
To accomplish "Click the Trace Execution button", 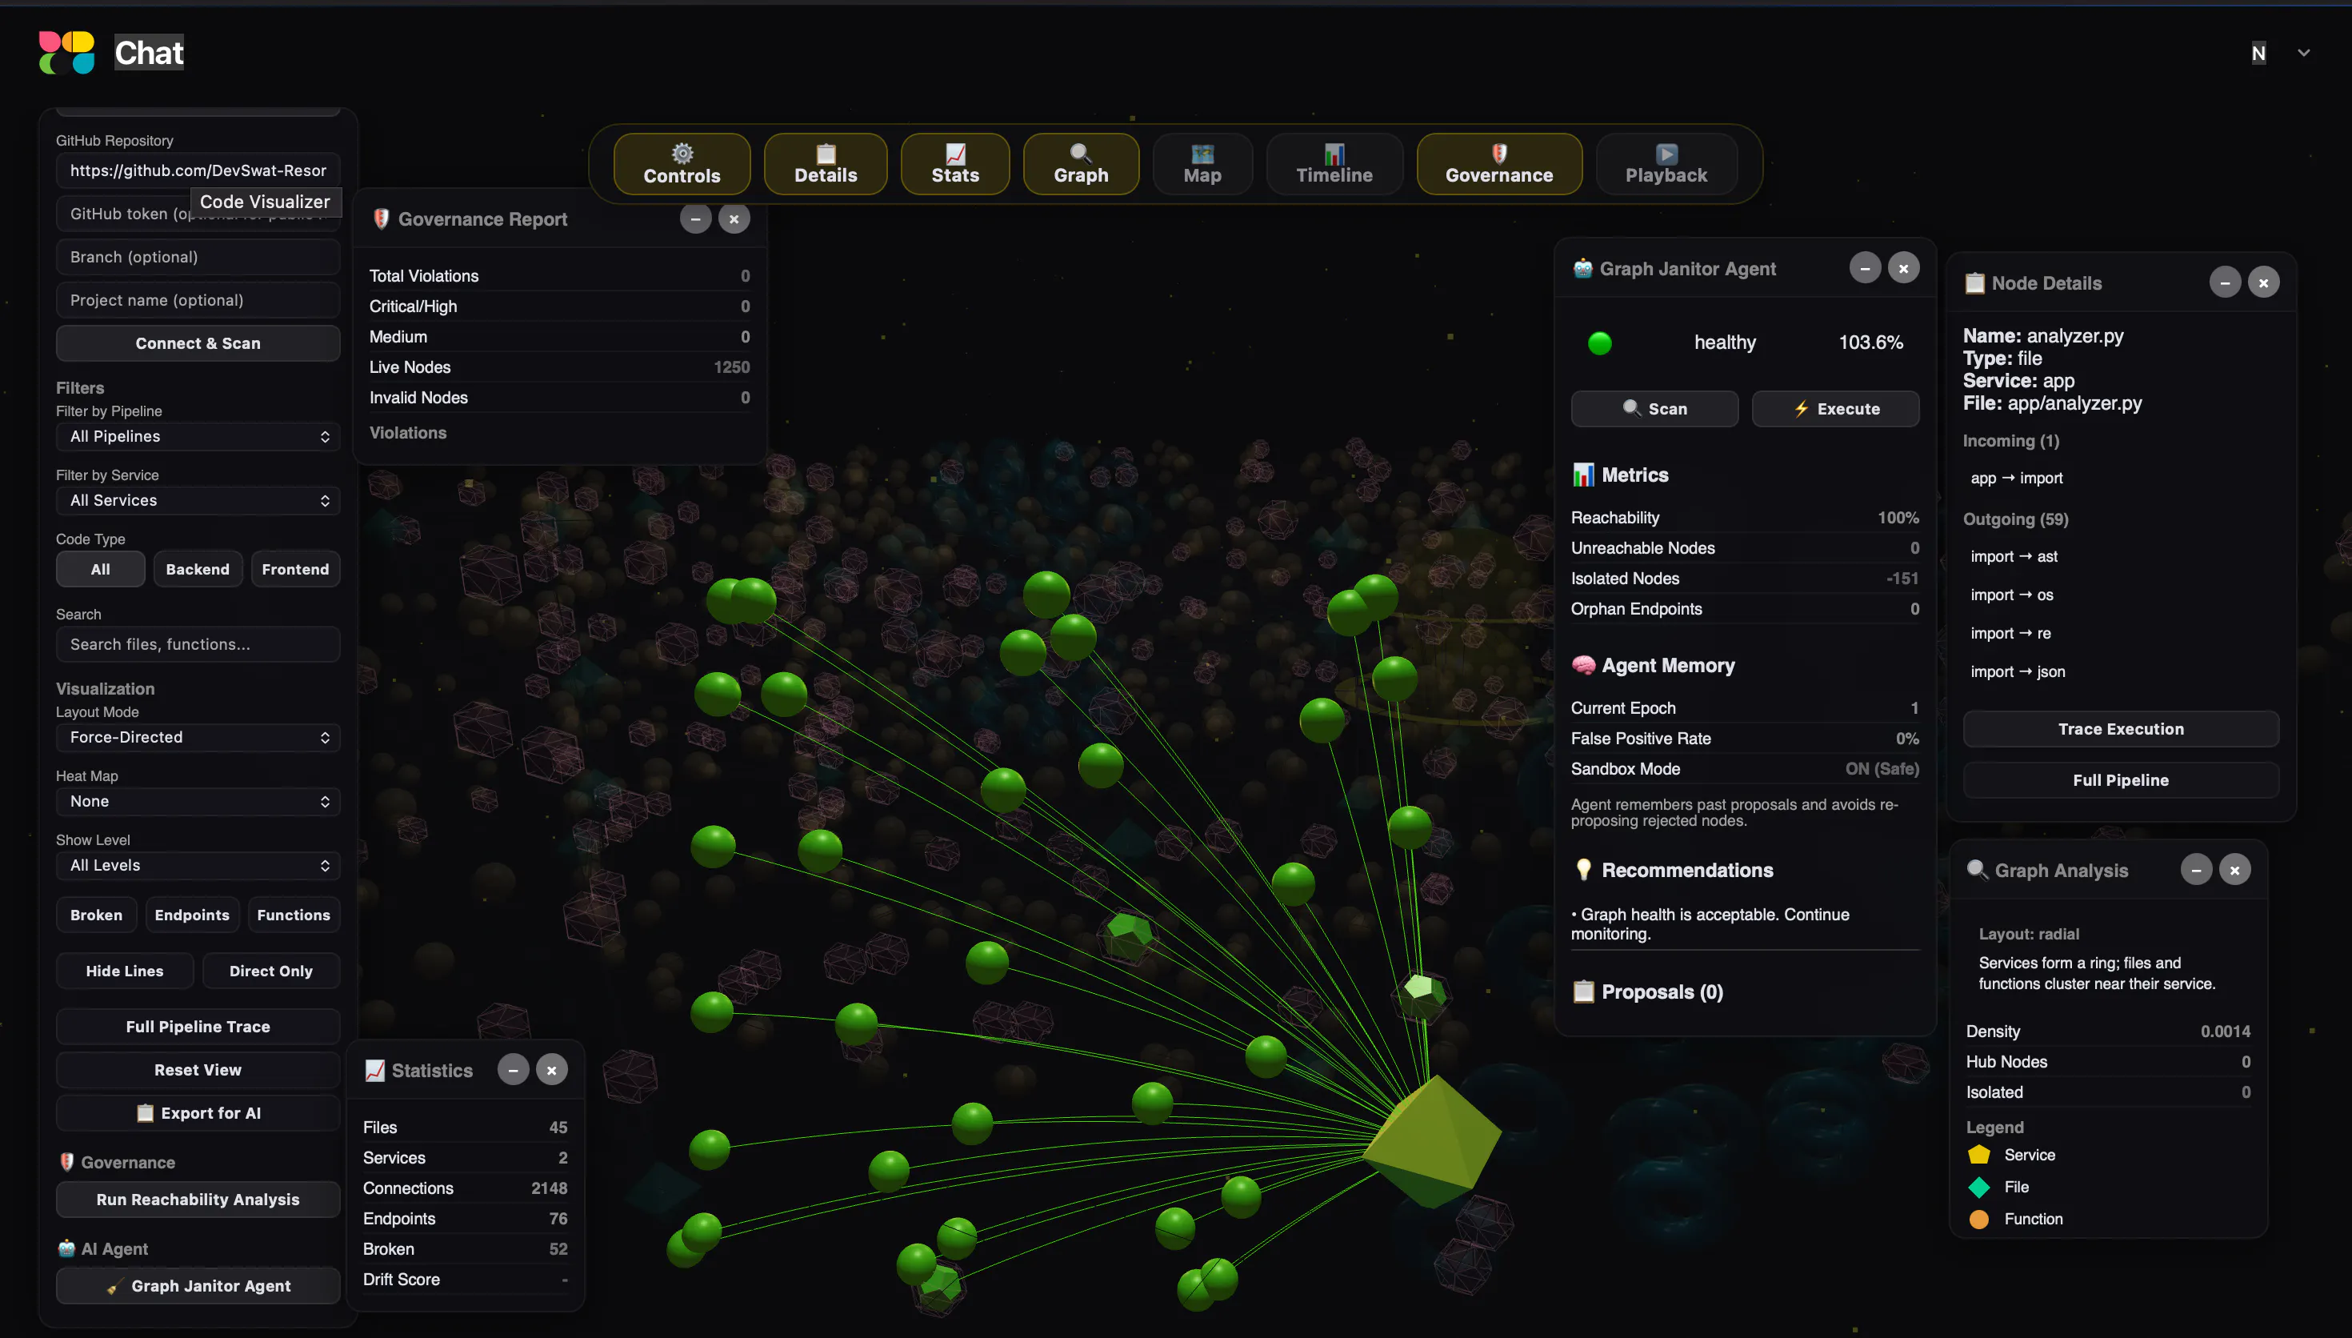I will (x=2121, y=729).
